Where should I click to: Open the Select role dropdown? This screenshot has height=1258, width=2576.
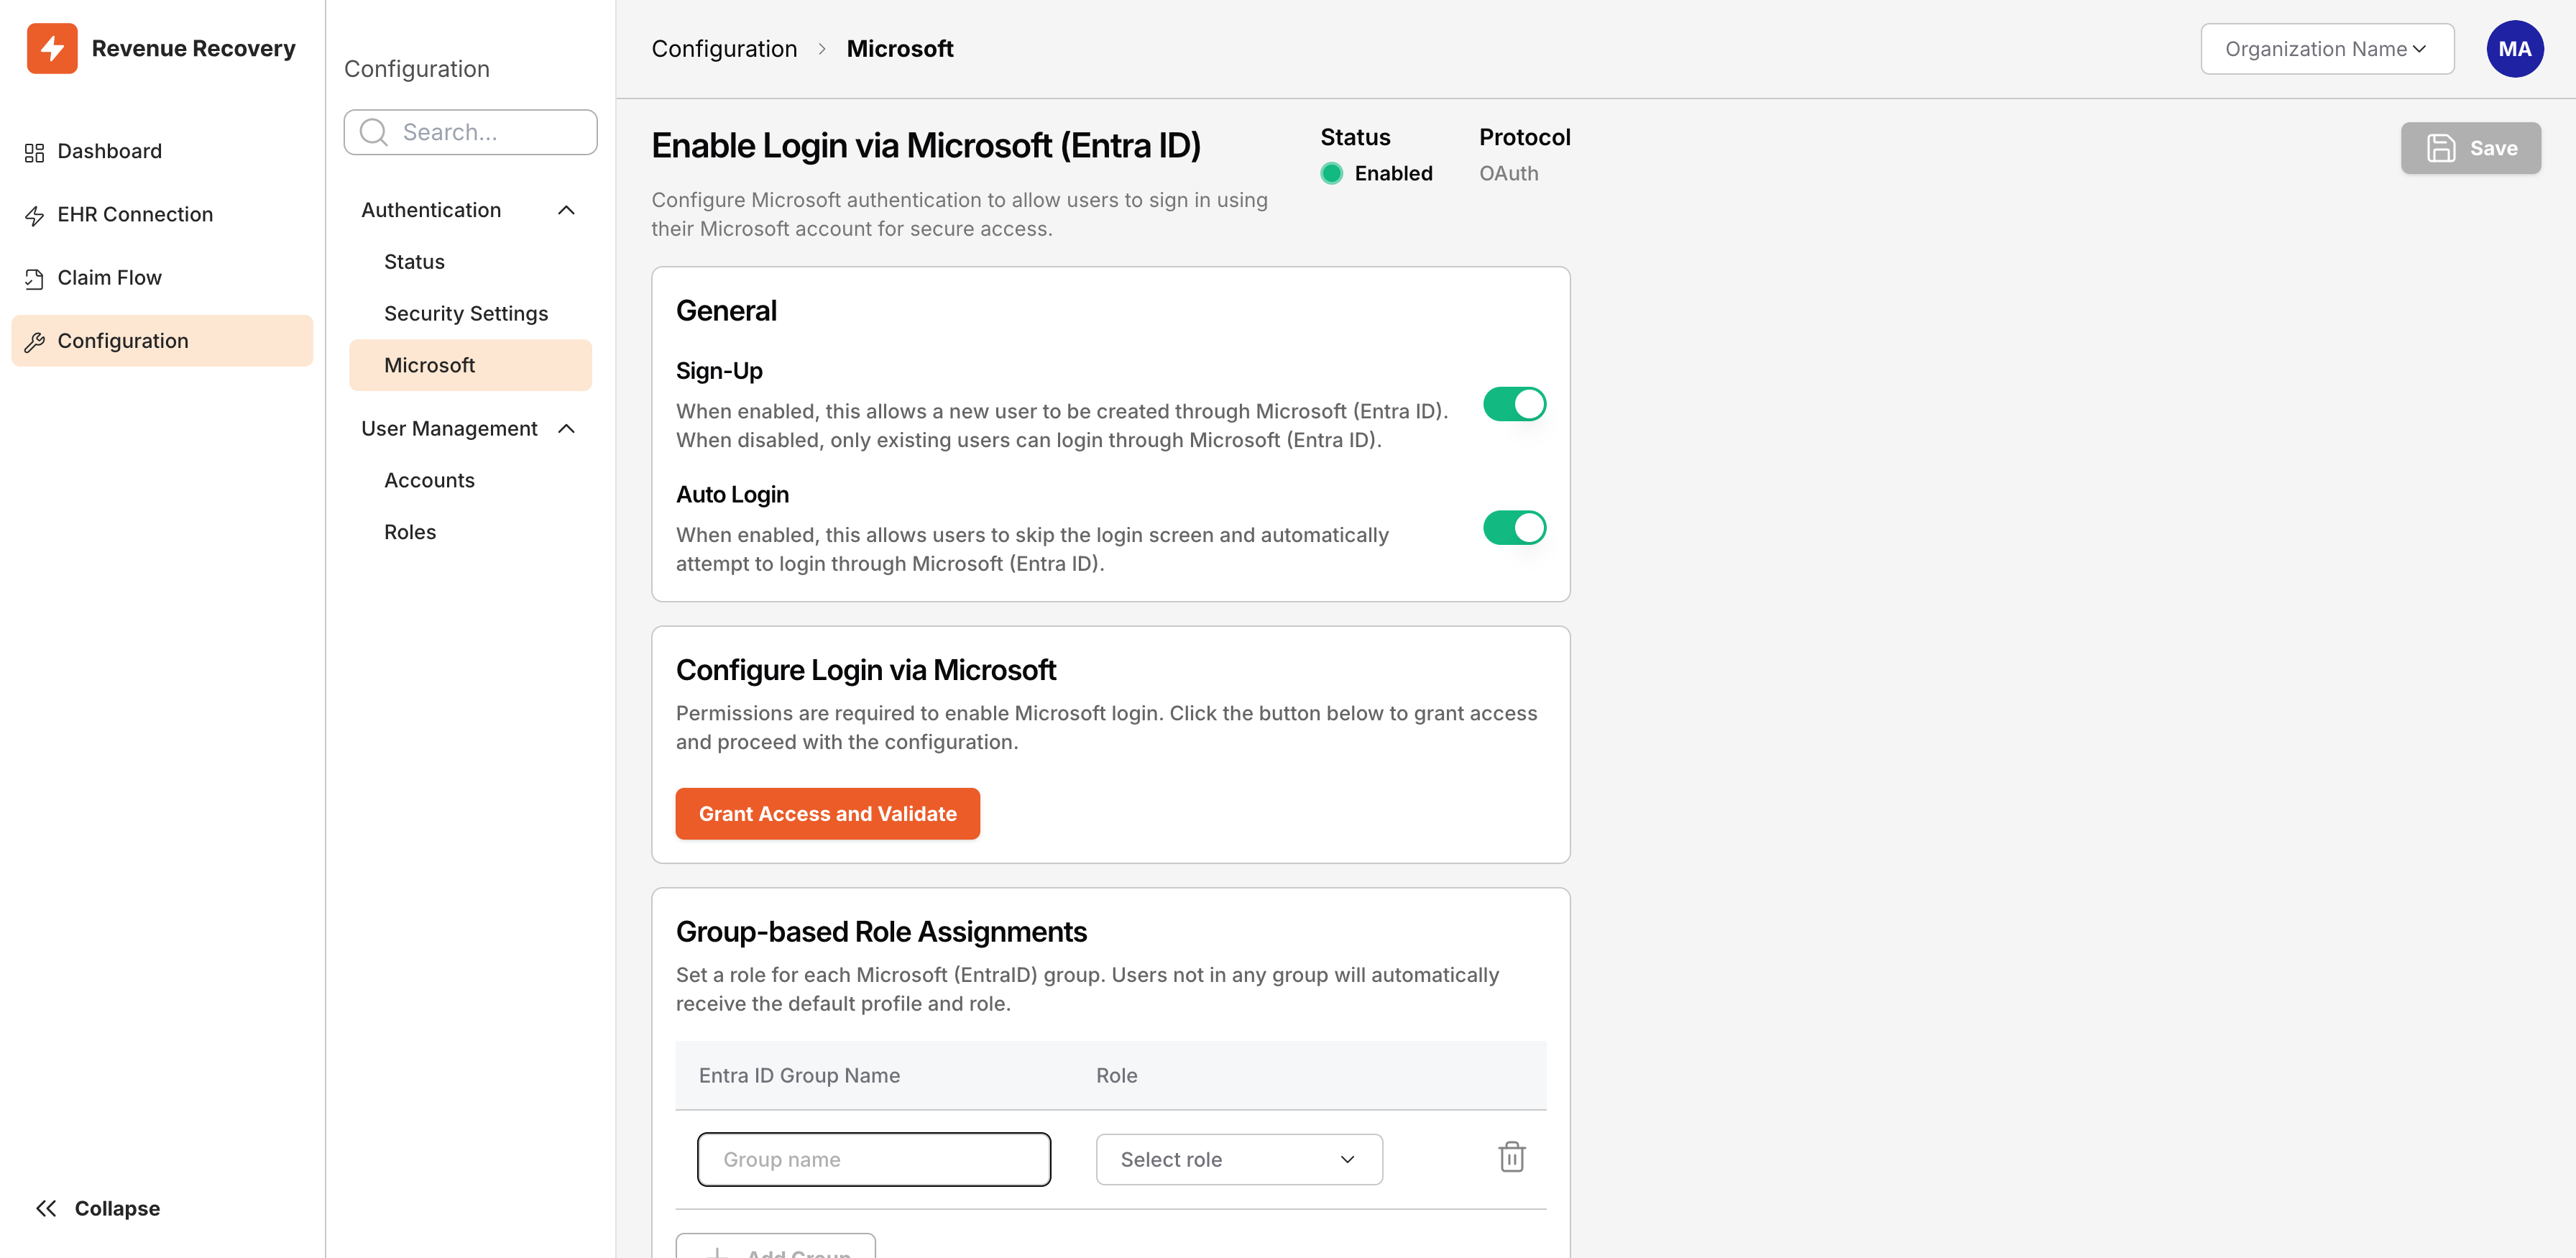[x=1238, y=1159]
